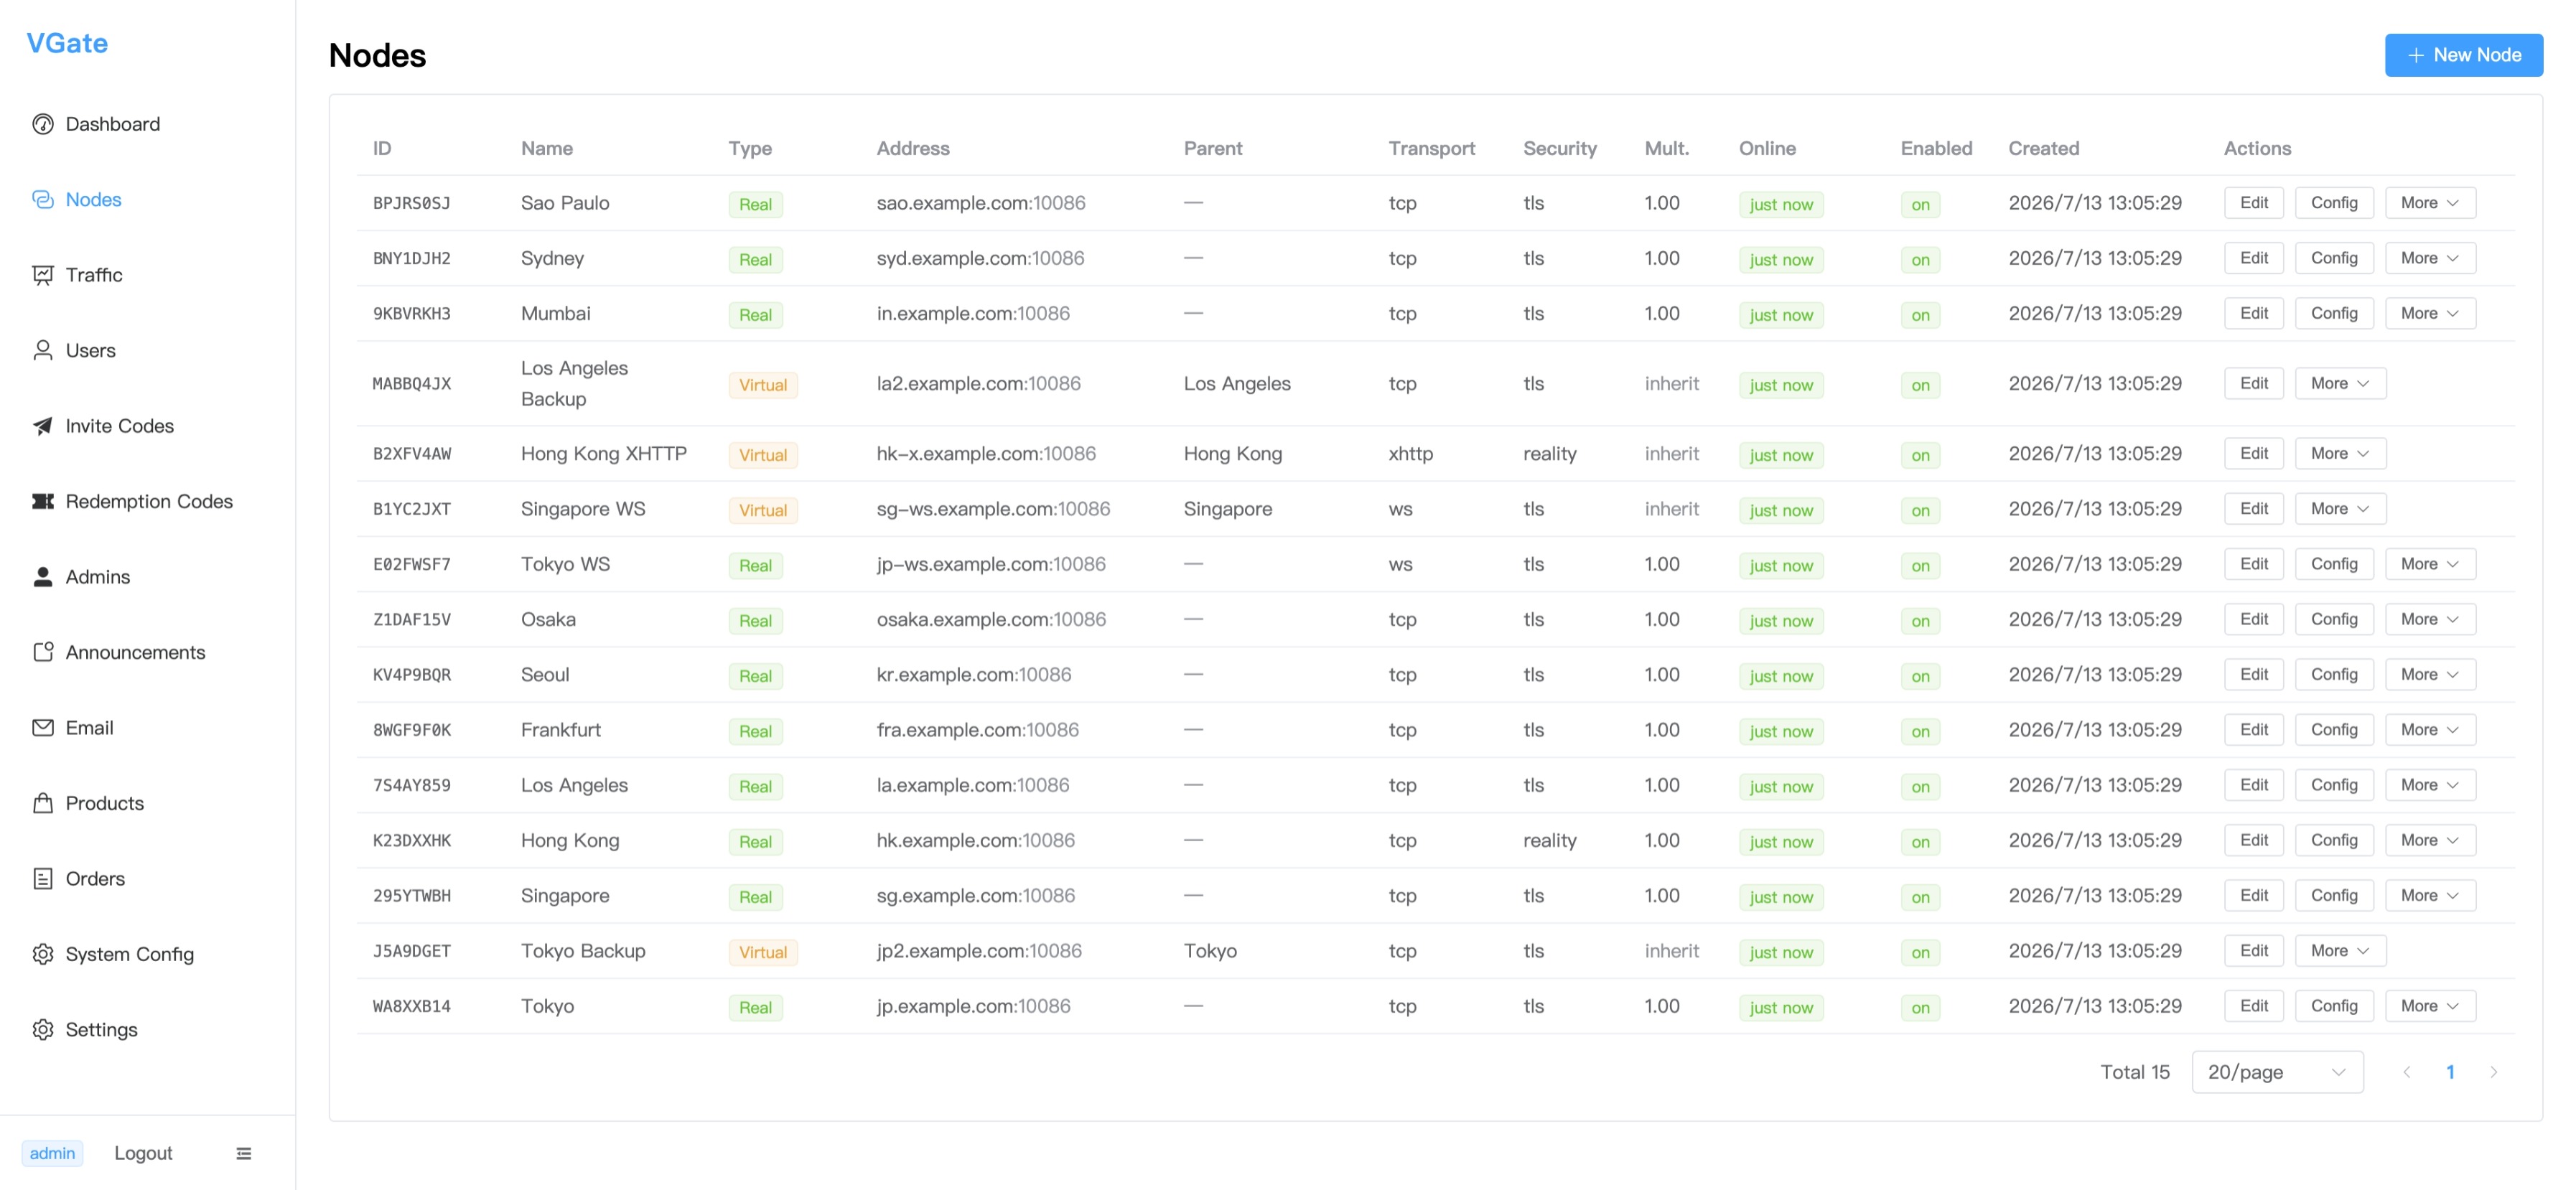The height and width of the screenshot is (1190, 2576).
Task: Select the Users person icon
Action: click(x=43, y=350)
